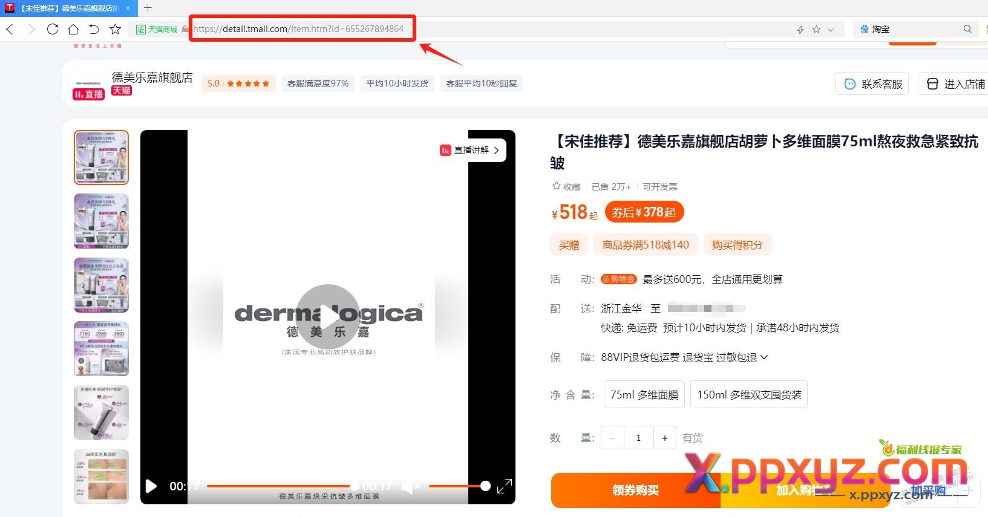988x517 pixels.
Task: Open new tab with plus icon
Action: coord(148,8)
